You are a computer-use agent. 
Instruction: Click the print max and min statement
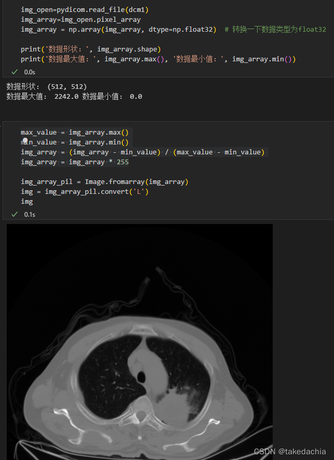tap(158, 59)
